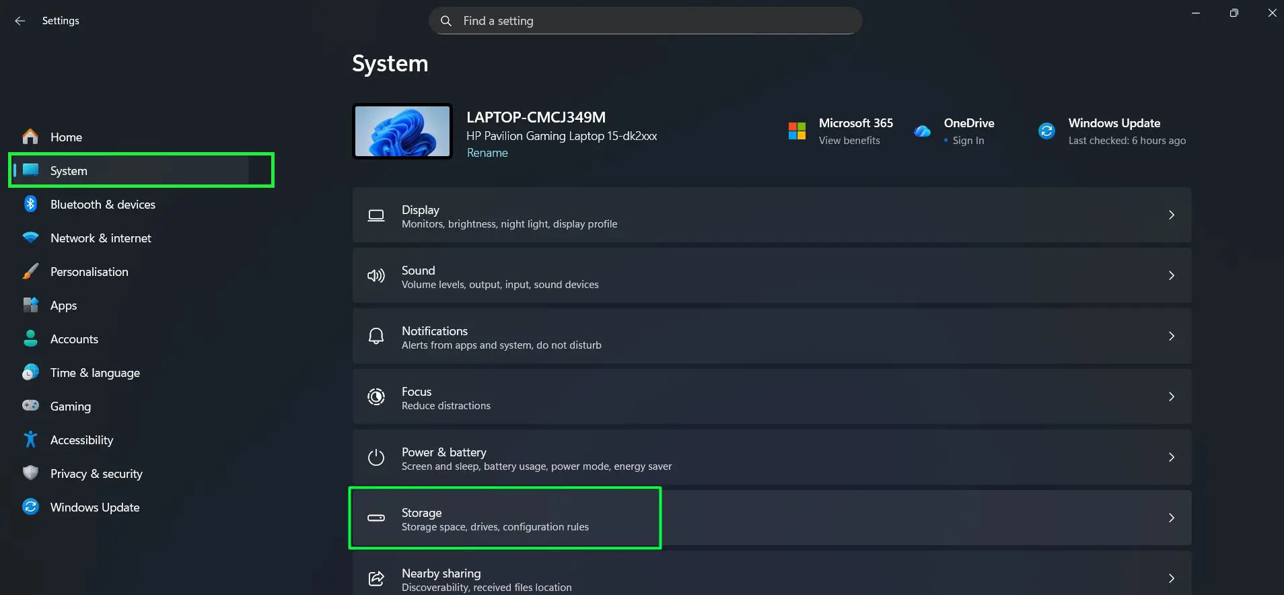Open Bluetooth & devices section

tap(103, 205)
